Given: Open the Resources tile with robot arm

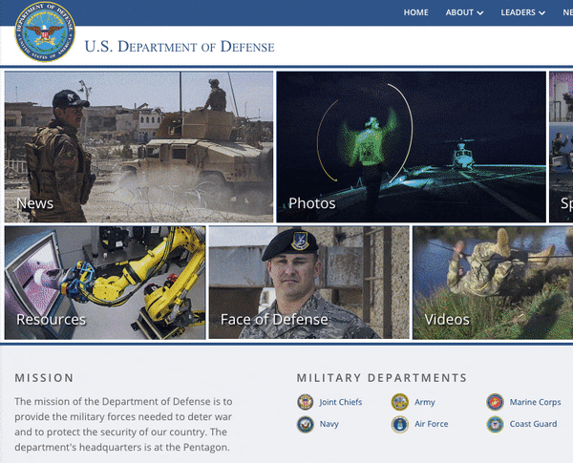Looking at the screenshot, I should tap(104, 282).
